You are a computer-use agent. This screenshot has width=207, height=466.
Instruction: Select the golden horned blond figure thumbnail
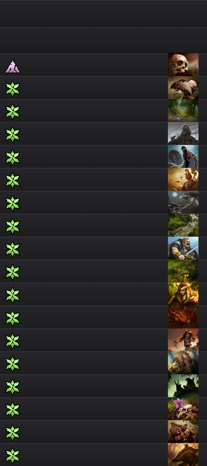[183, 294]
